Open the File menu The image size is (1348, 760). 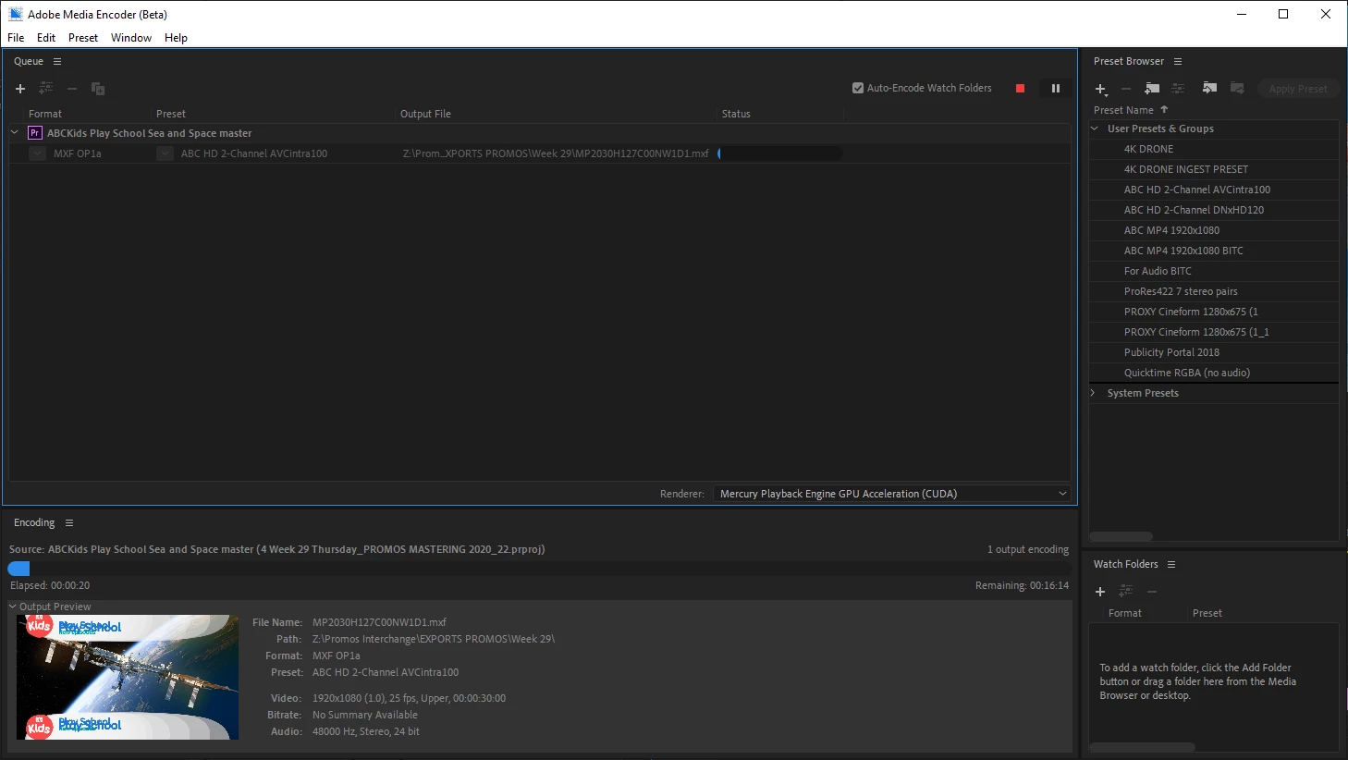pos(16,38)
